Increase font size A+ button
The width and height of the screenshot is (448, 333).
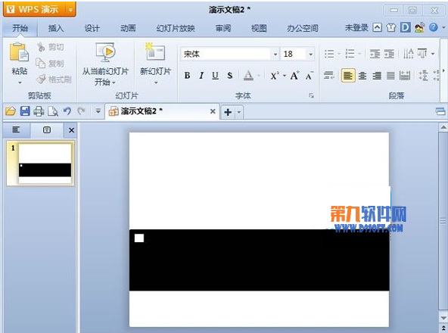295,76
